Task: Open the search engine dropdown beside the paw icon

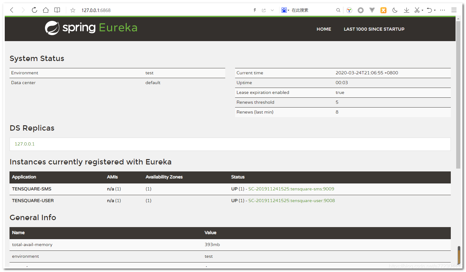Action: pyautogui.click(x=288, y=10)
